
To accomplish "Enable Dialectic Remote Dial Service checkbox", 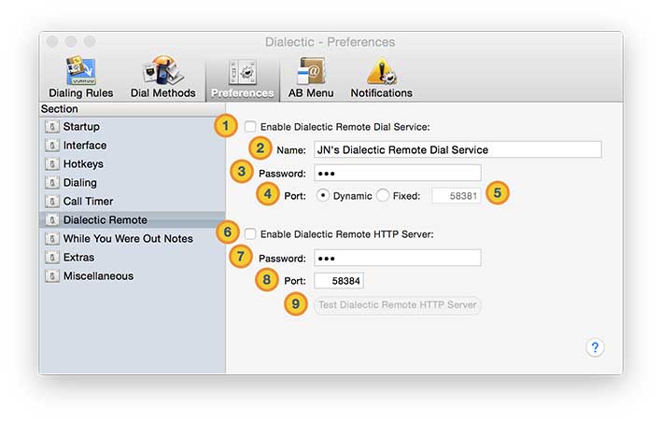I will pyautogui.click(x=250, y=127).
